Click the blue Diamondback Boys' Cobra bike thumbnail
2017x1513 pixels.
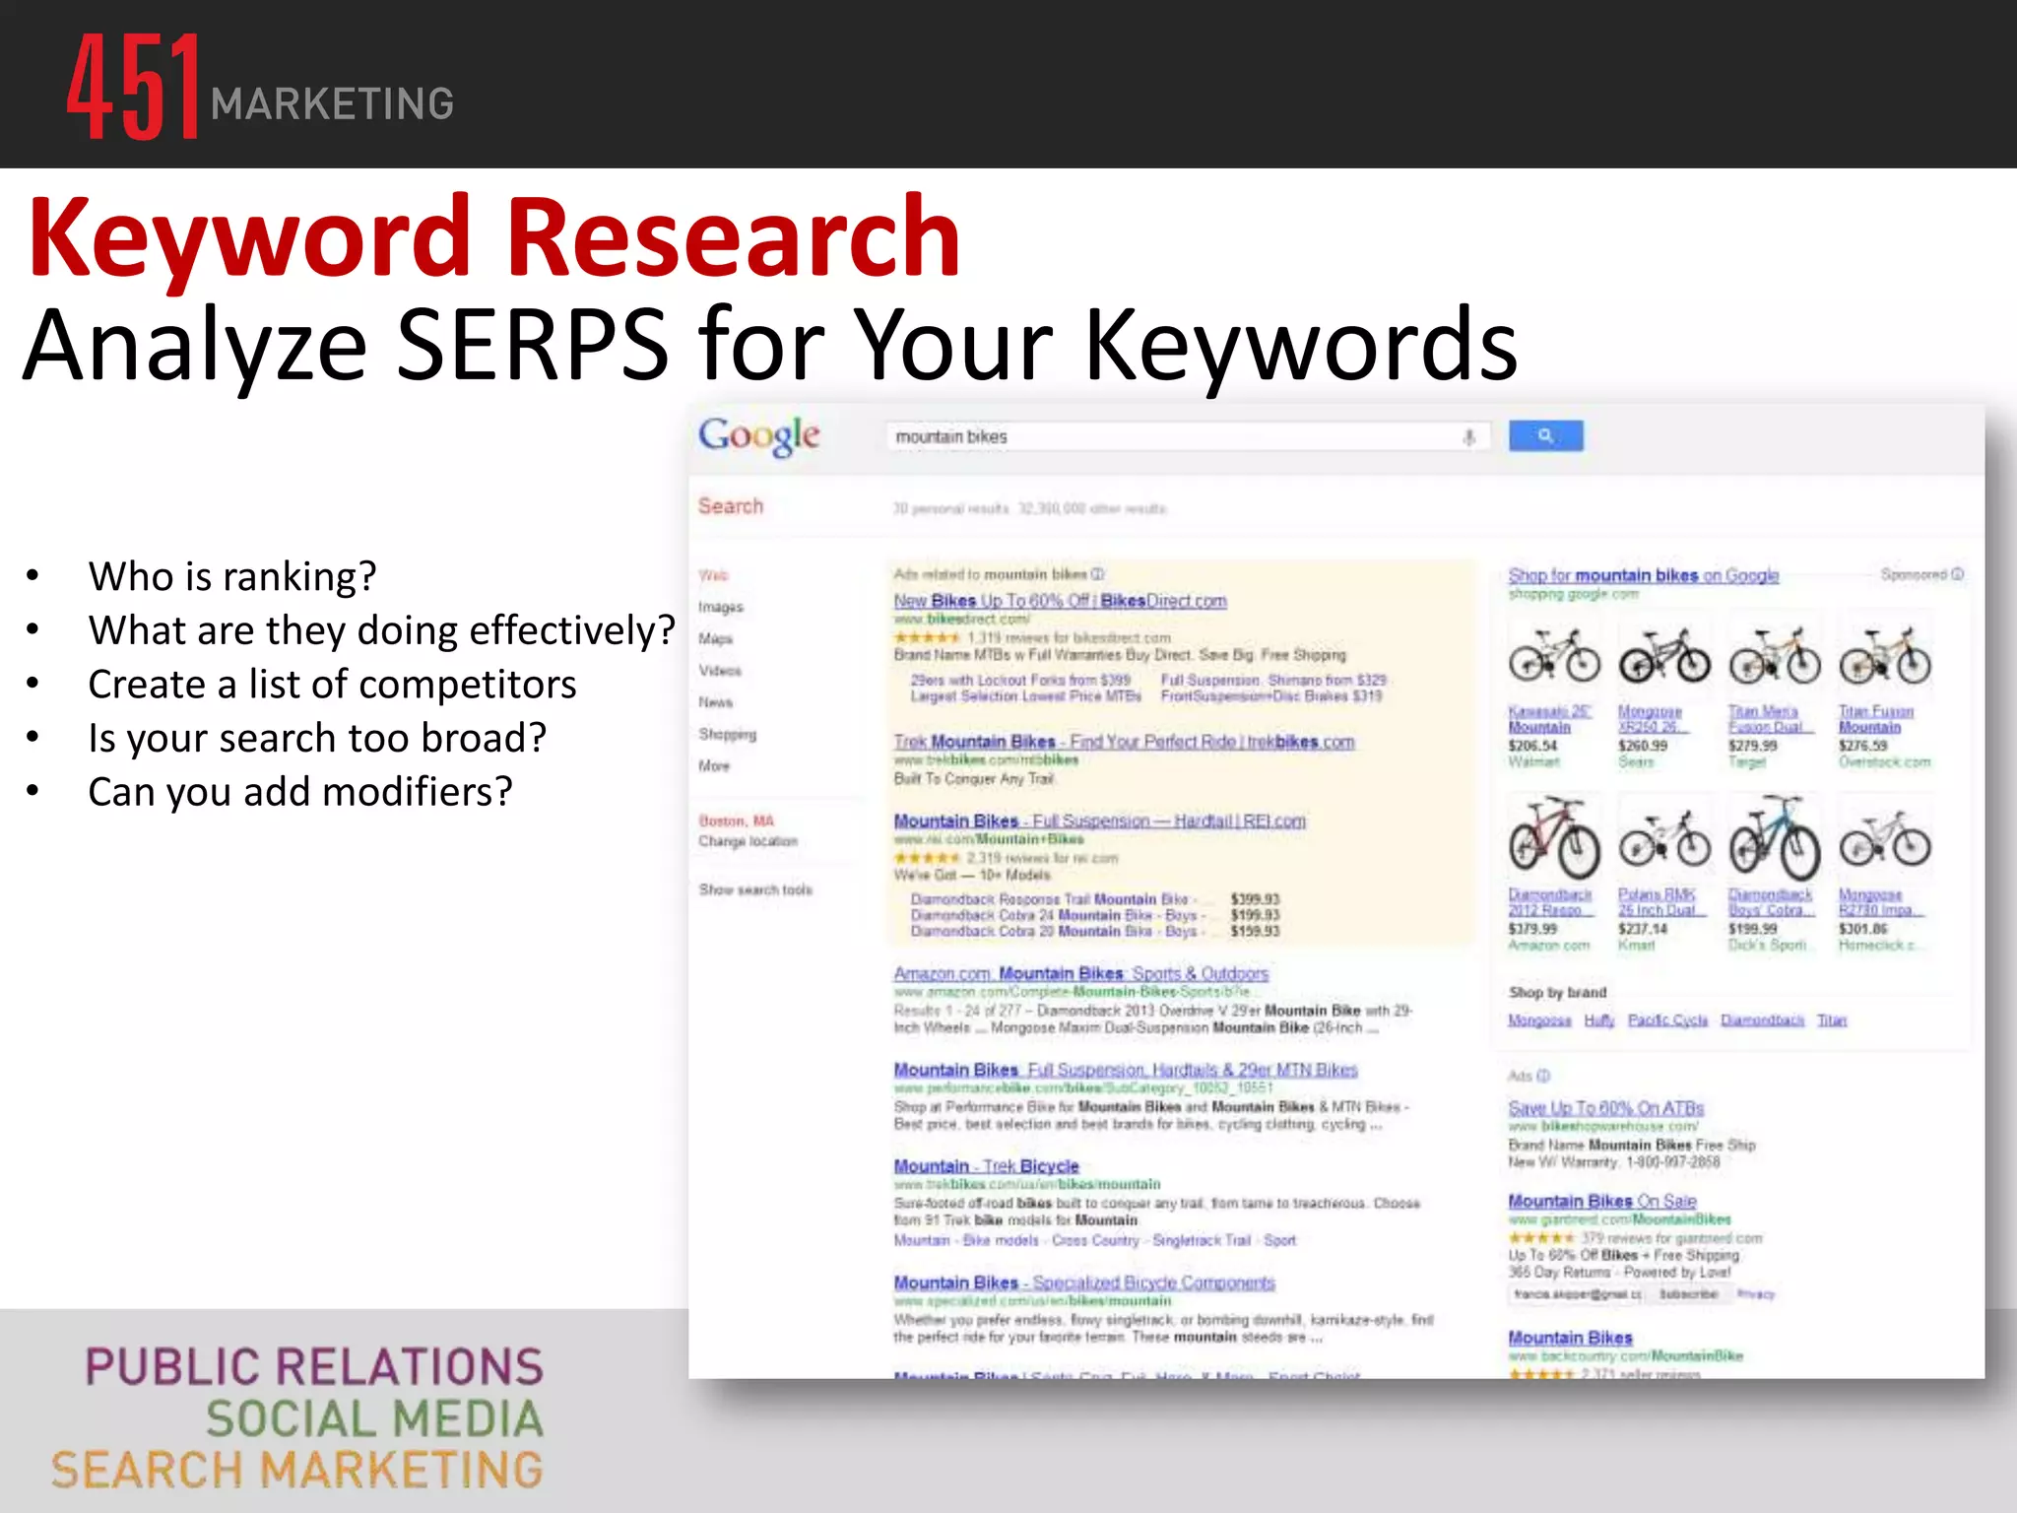pos(1775,839)
